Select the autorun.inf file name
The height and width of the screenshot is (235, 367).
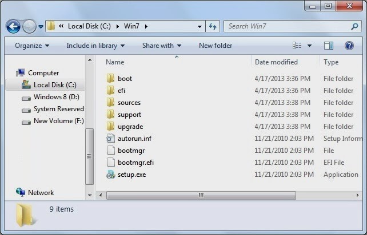tap(134, 138)
